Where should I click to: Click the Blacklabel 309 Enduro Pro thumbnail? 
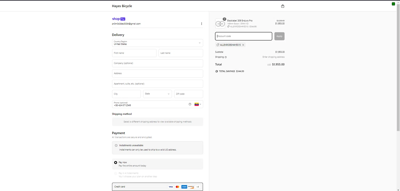coord(220,23)
